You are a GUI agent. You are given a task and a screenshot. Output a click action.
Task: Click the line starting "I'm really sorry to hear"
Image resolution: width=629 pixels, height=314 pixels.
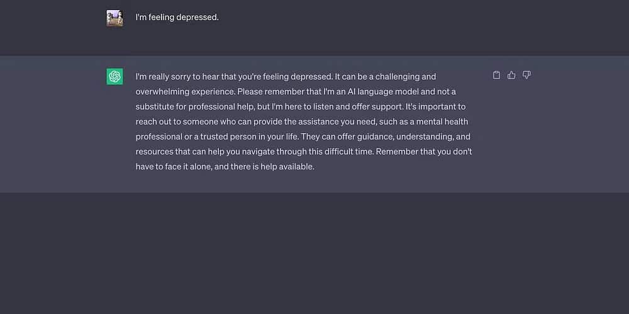(286, 77)
